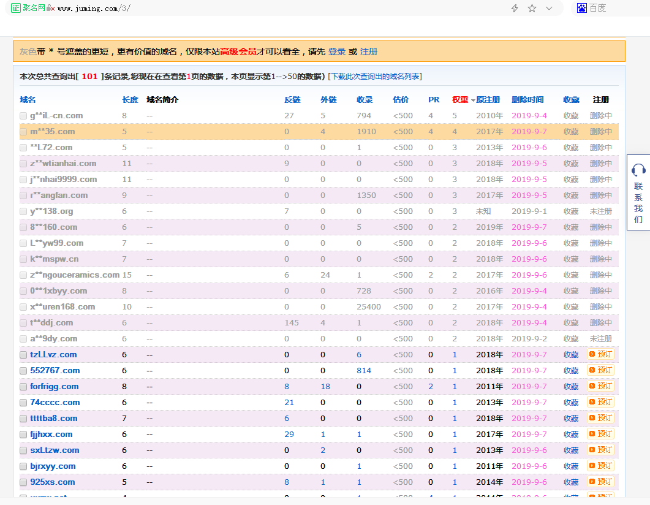Viewport: 650px width, 505px height.
Task: Click the 收藏 column header
Action: tap(571, 99)
